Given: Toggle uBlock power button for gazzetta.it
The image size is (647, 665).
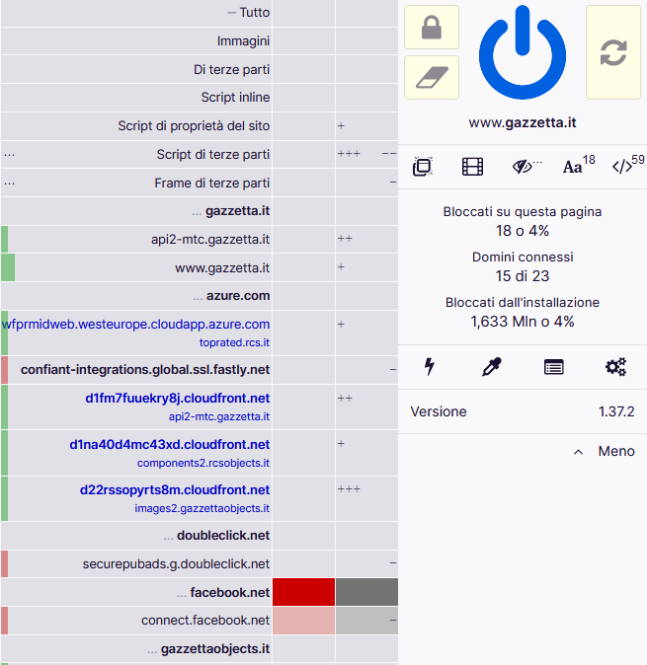Looking at the screenshot, I should 523,52.
